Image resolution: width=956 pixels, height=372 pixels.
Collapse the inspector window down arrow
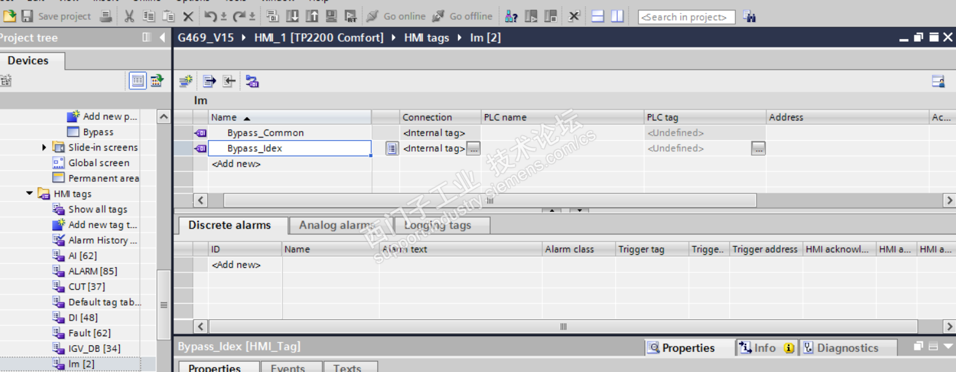949,347
